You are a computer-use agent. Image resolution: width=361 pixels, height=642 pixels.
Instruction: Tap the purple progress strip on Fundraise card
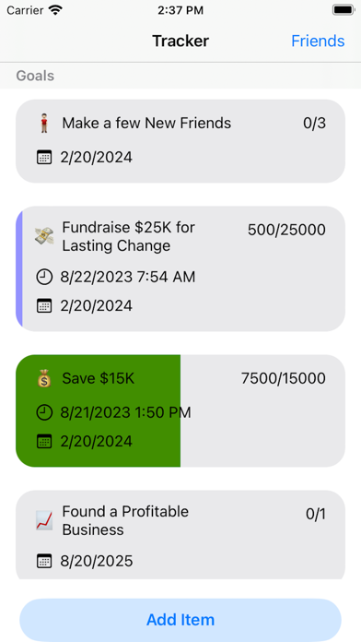18,268
